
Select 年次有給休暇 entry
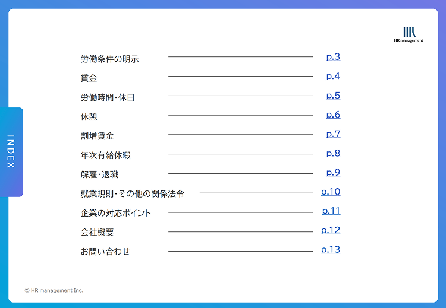105,155
